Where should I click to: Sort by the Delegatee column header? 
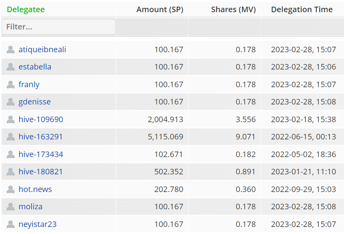tap(26, 9)
